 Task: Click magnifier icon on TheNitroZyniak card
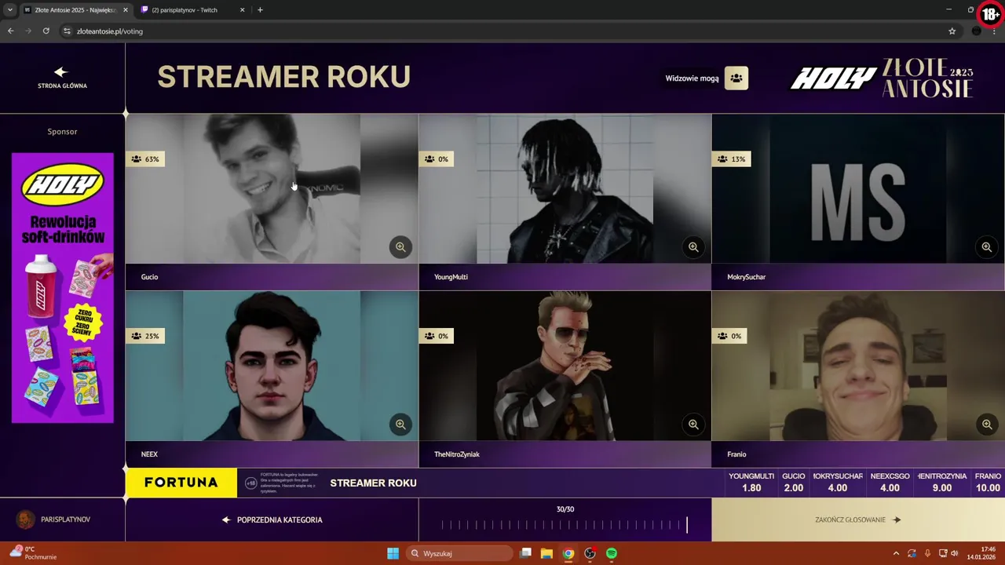click(693, 425)
